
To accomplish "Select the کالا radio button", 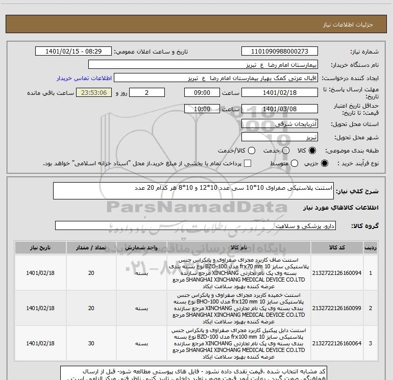I will pos(312,150).
